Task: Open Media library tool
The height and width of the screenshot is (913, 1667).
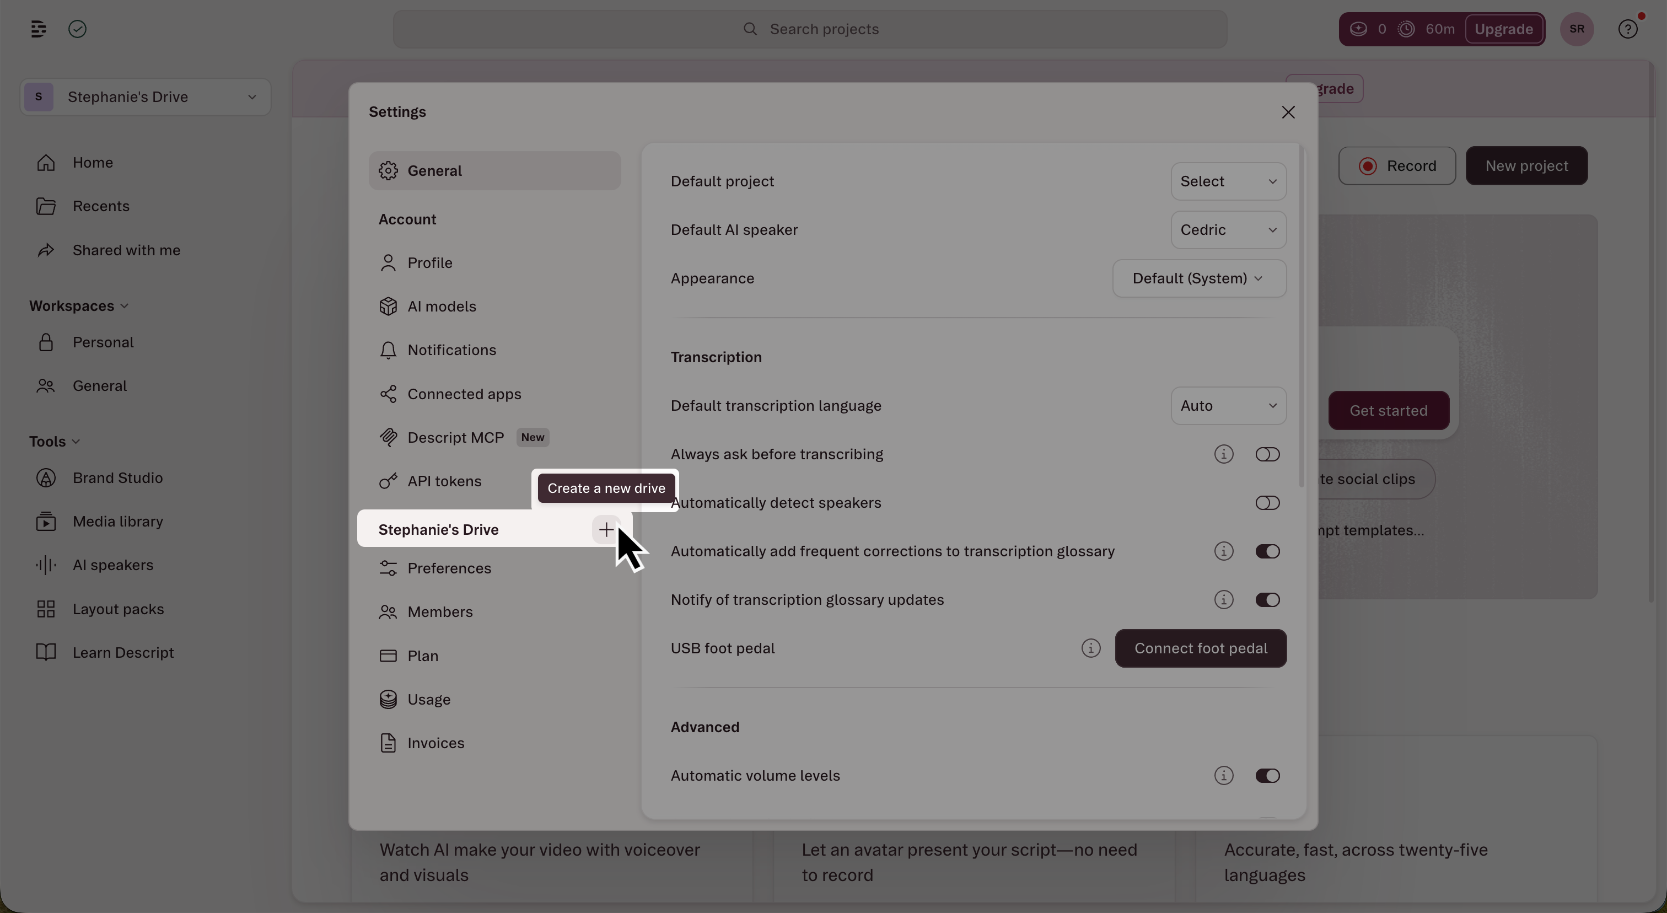Action: pyautogui.click(x=145, y=522)
